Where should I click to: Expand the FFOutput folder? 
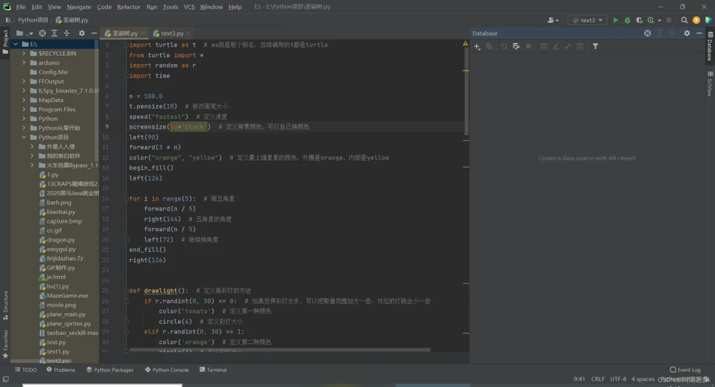[24, 82]
